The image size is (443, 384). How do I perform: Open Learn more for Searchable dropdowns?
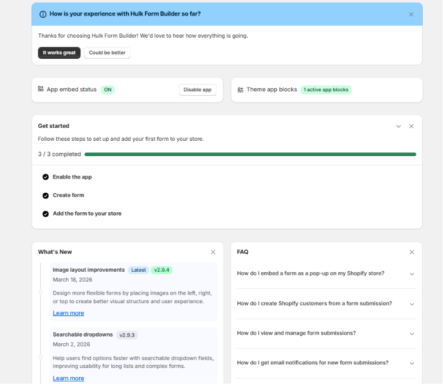(69, 378)
